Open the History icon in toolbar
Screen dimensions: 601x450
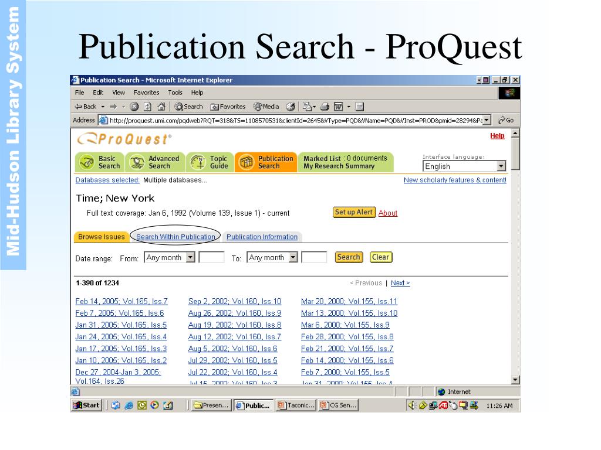point(291,107)
